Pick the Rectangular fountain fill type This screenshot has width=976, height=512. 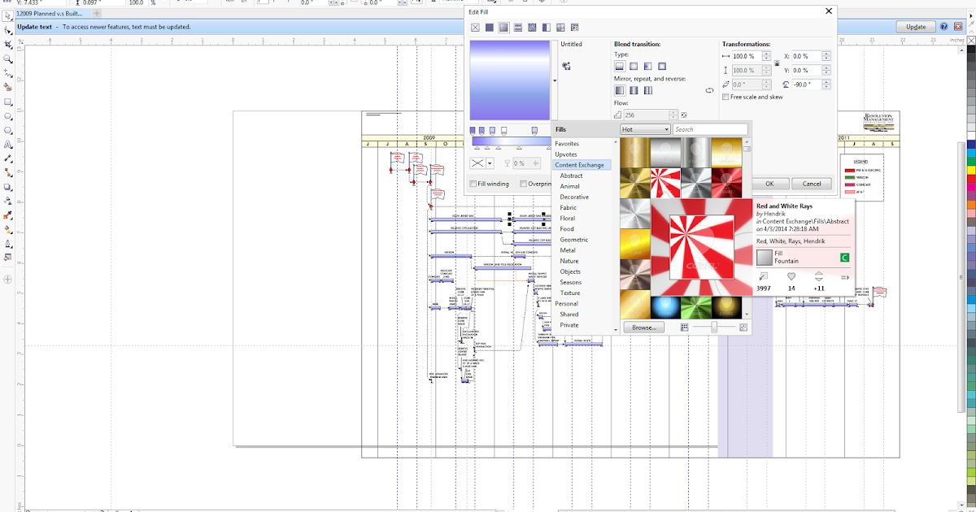coord(662,66)
